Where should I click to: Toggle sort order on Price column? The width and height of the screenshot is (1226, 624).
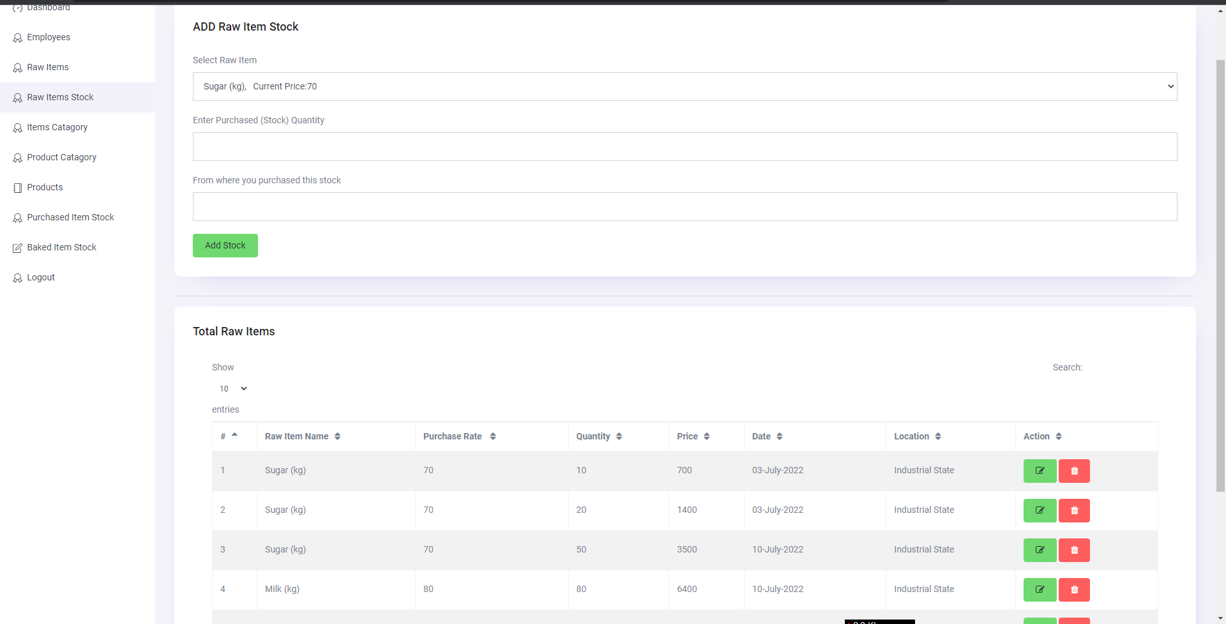point(706,436)
